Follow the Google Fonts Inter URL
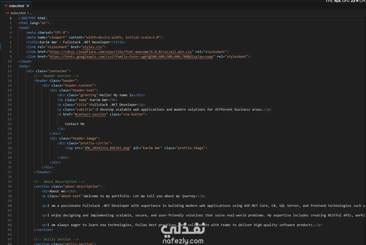Screen dimensions: 366x245 pyautogui.click(x=131, y=57)
